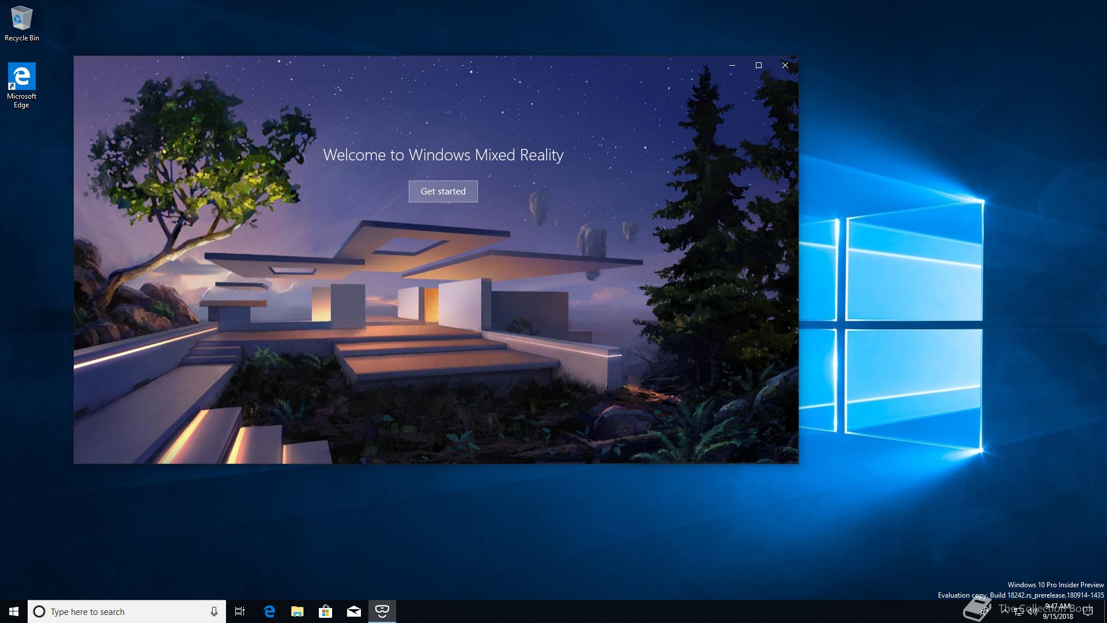The height and width of the screenshot is (623, 1107).
Task: Open the Action Center notification icon
Action: [1088, 611]
